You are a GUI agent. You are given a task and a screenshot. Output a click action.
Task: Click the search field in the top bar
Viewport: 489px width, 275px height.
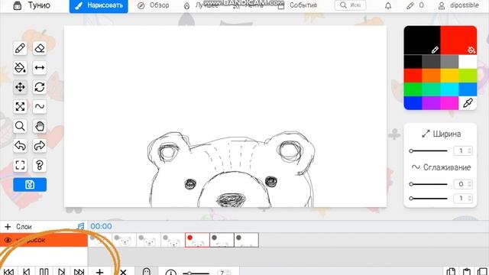[x=350, y=5]
